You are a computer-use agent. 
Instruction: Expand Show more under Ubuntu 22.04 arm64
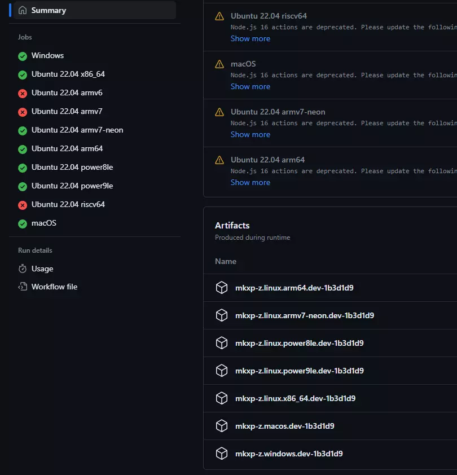pyautogui.click(x=251, y=182)
